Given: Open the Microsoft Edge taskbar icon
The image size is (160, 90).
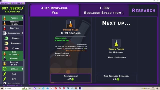Looking at the screenshot, I should click(x=43, y=88).
